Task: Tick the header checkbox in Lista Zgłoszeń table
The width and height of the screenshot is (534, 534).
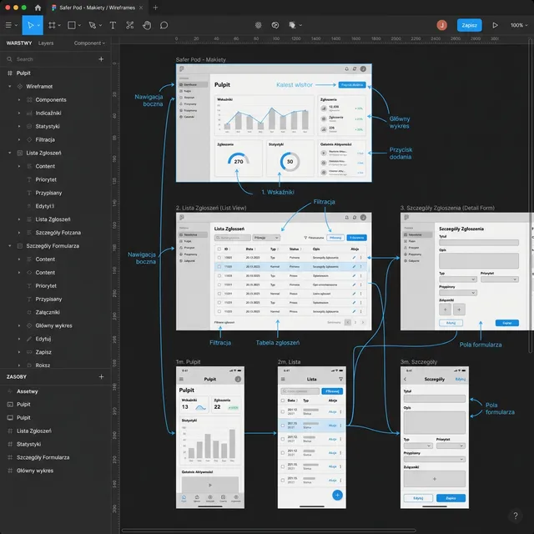Action: [219, 249]
